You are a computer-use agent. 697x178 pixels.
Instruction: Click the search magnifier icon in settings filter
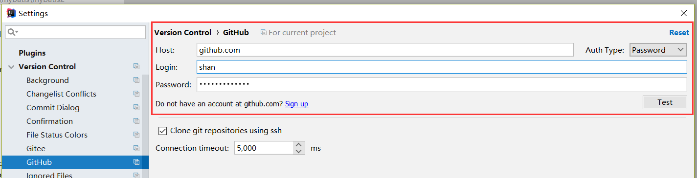[x=13, y=32]
